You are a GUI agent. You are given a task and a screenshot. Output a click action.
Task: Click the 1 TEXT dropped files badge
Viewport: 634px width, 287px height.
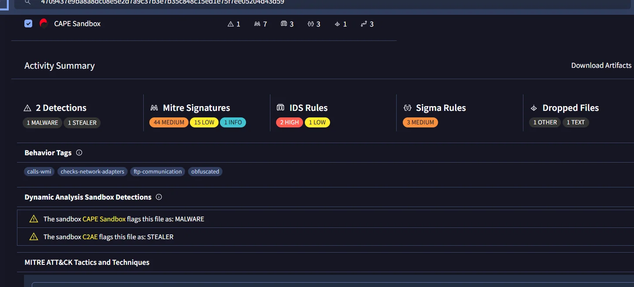point(576,122)
